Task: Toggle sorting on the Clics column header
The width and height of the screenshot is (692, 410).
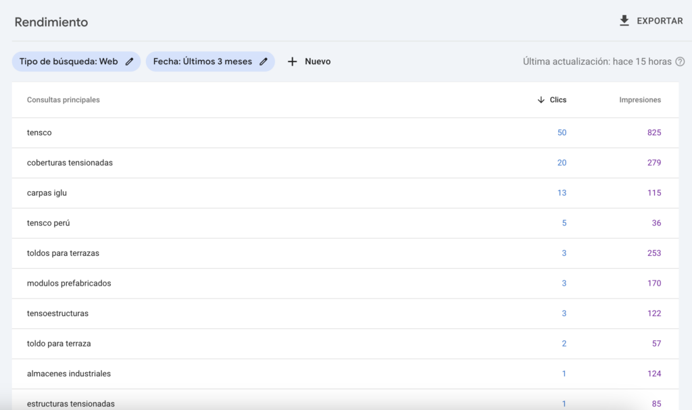Action: [558, 99]
